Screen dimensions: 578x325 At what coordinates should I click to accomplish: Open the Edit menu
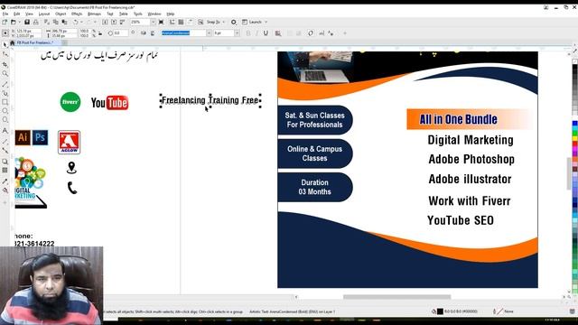[x=17, y=14]
